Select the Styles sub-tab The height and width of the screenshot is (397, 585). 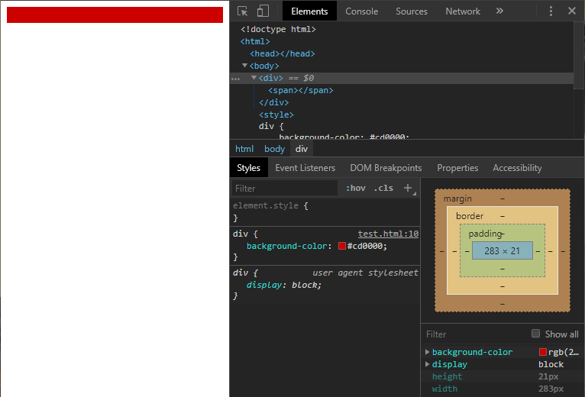point(248,167)
